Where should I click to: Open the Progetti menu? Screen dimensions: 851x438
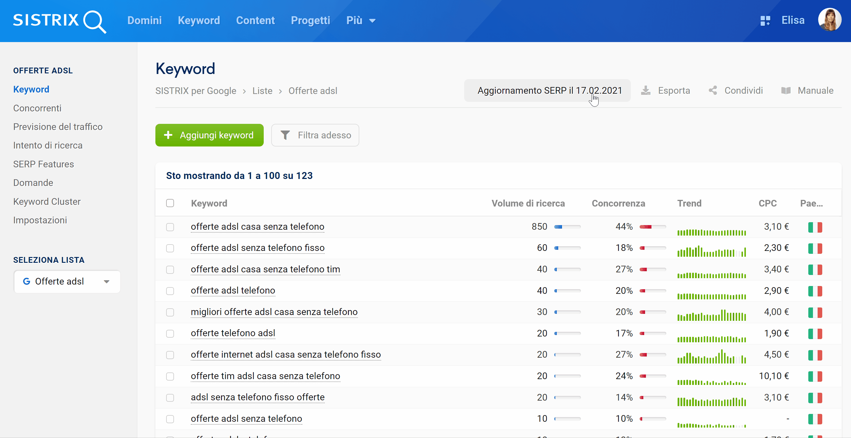(310, 20)
